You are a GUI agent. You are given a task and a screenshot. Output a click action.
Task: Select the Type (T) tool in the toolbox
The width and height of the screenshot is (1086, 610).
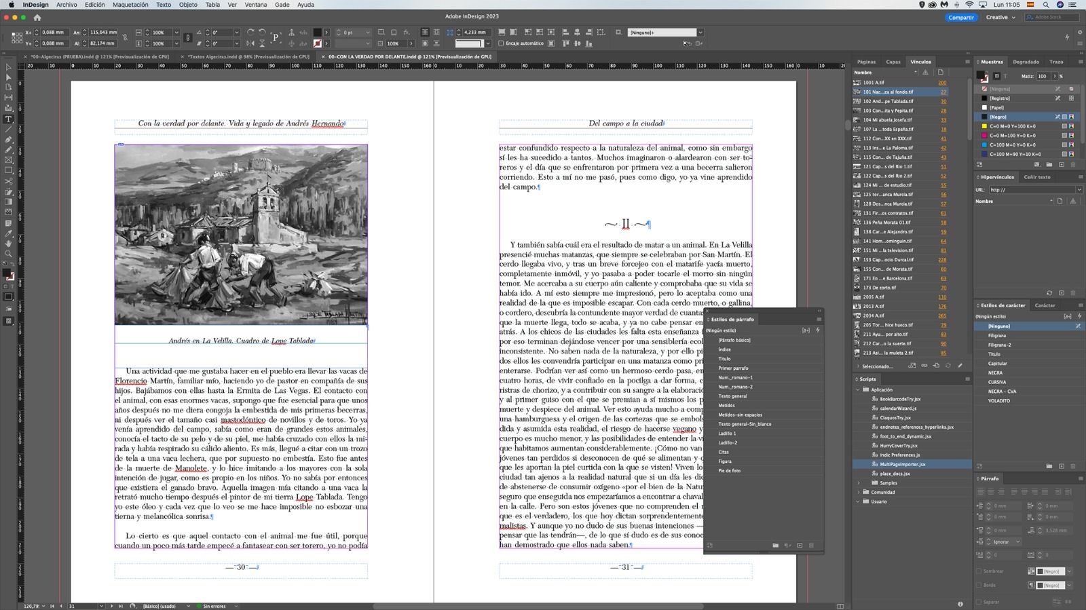click(x=8, y=119)
